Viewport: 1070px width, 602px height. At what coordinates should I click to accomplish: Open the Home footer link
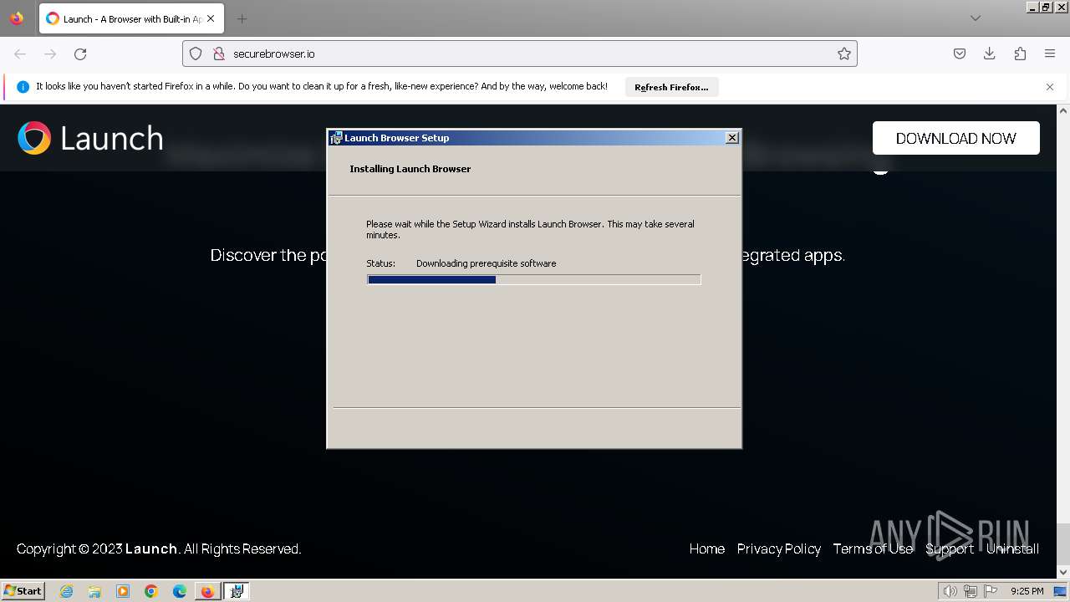point(707,548)
